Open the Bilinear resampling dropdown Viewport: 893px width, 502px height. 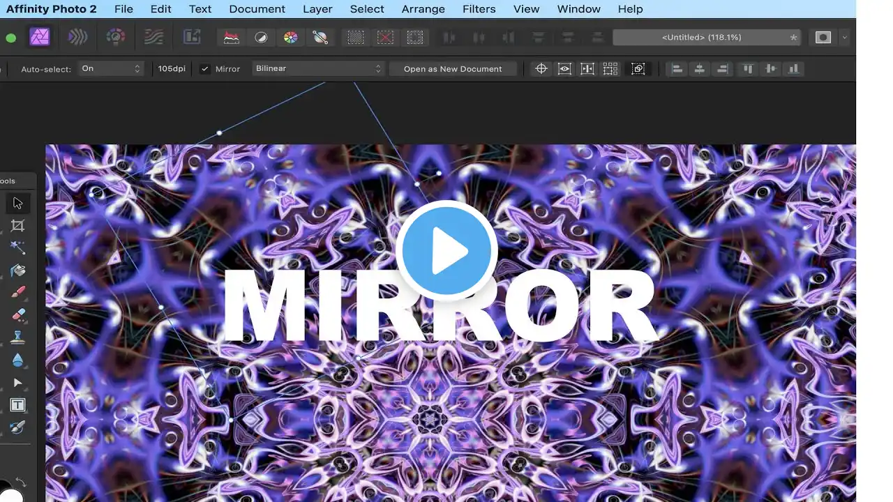tap(319, 68)
